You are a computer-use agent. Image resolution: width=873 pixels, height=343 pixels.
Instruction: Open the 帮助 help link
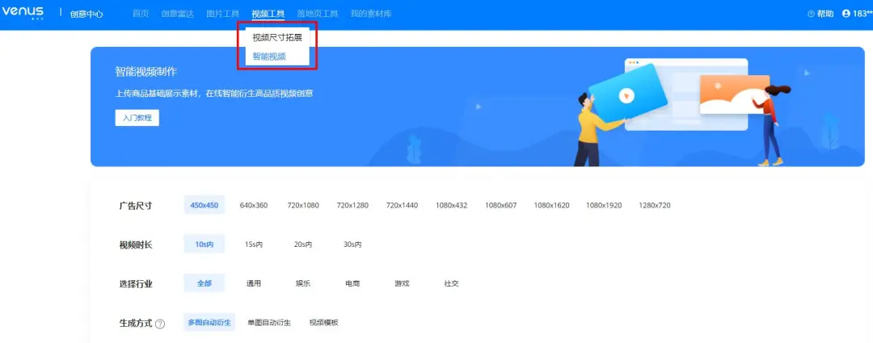(820, 14)
